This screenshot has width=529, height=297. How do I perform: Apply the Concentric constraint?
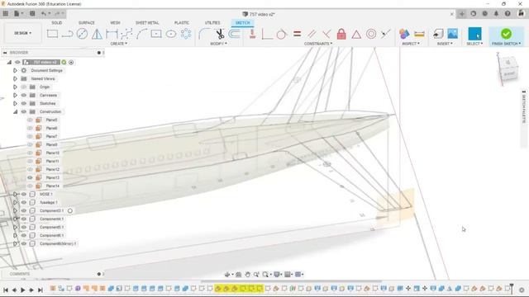(x=371, y=34)
